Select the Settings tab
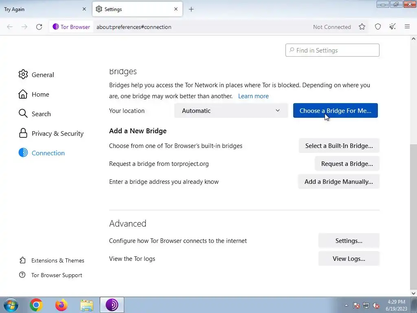This screenshot has height=313, width=417. tap(137, 9)
